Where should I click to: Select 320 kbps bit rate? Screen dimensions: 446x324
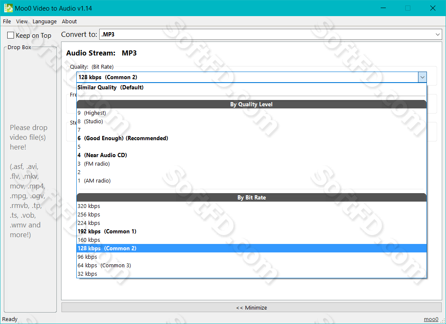pyautogui.click(x=252, y=206)
